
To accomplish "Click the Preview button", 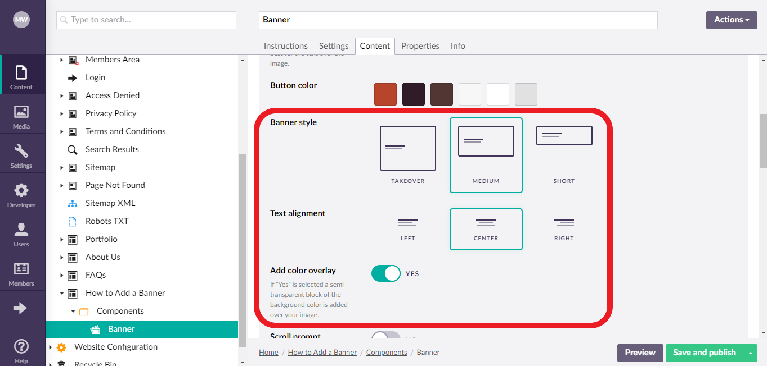I will [x=640, y=353].
